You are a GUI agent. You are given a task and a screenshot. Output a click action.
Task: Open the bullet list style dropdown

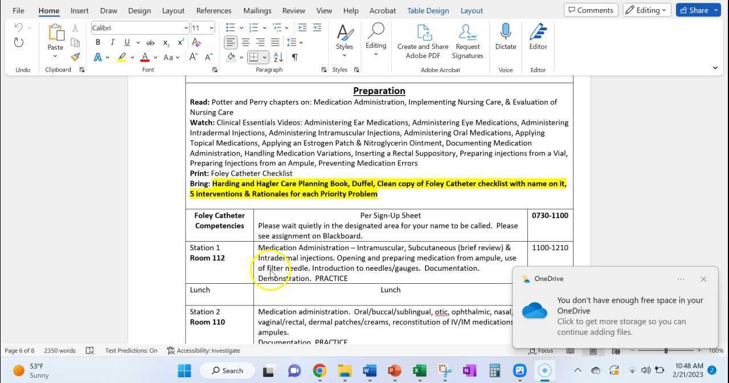(x=241, y=27)
